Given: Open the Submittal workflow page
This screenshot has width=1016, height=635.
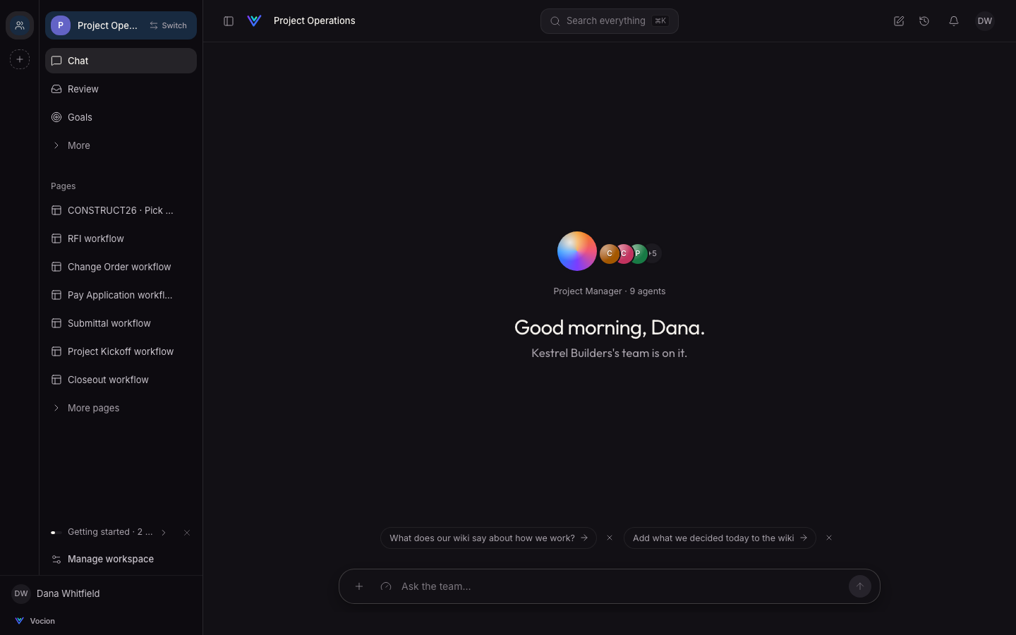Looking at the screenshot, I should click(121, 323).
